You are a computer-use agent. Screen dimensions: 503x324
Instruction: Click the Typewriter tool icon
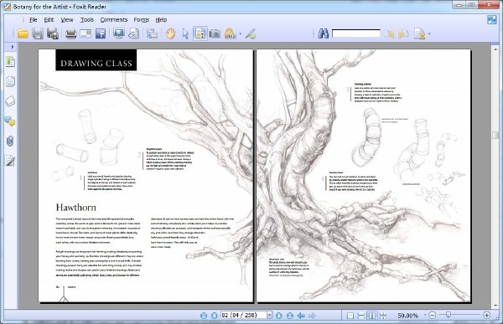[230, 33]
